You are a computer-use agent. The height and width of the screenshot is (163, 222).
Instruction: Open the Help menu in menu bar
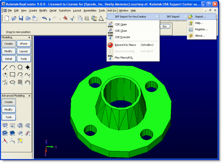pos(133,11)
